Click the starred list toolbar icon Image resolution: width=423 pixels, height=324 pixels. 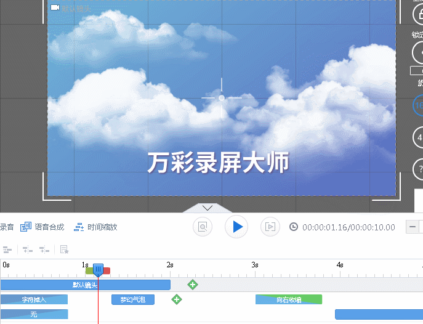[x=64, y=249]
